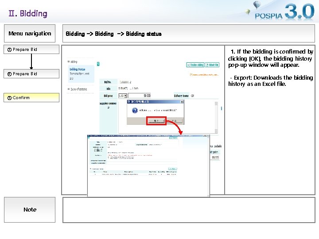Click the Finalize bidding button
Screen dimensions: 319x239
(195, 65)
